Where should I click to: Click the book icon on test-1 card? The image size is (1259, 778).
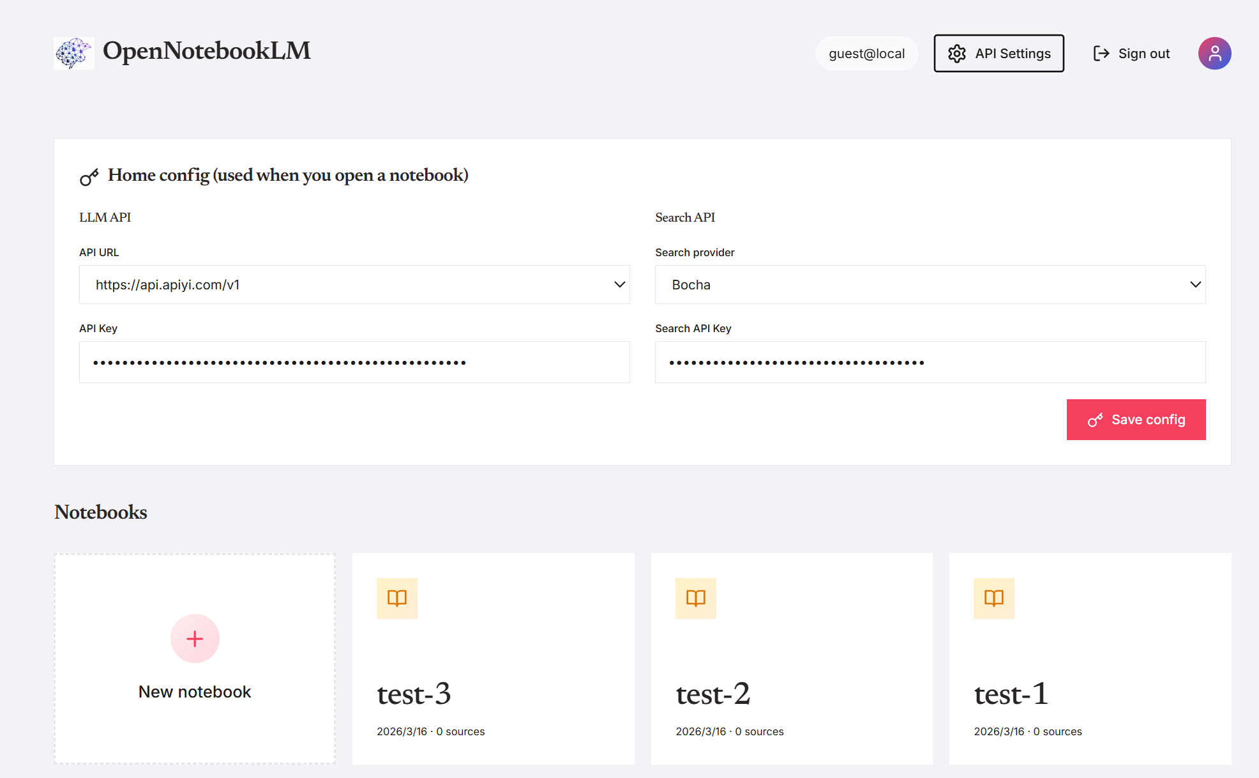point(994,599)
